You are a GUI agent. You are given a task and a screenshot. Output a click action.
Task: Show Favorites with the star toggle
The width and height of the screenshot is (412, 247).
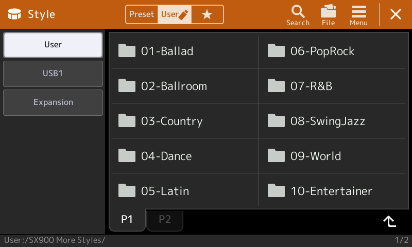point(207,14)
